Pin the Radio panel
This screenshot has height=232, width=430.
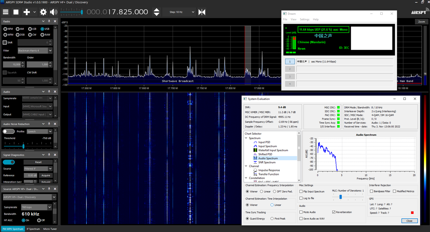[49, 21]
